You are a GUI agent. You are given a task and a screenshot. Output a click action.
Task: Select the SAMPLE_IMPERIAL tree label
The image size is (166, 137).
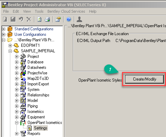click(x=38, y=51)
